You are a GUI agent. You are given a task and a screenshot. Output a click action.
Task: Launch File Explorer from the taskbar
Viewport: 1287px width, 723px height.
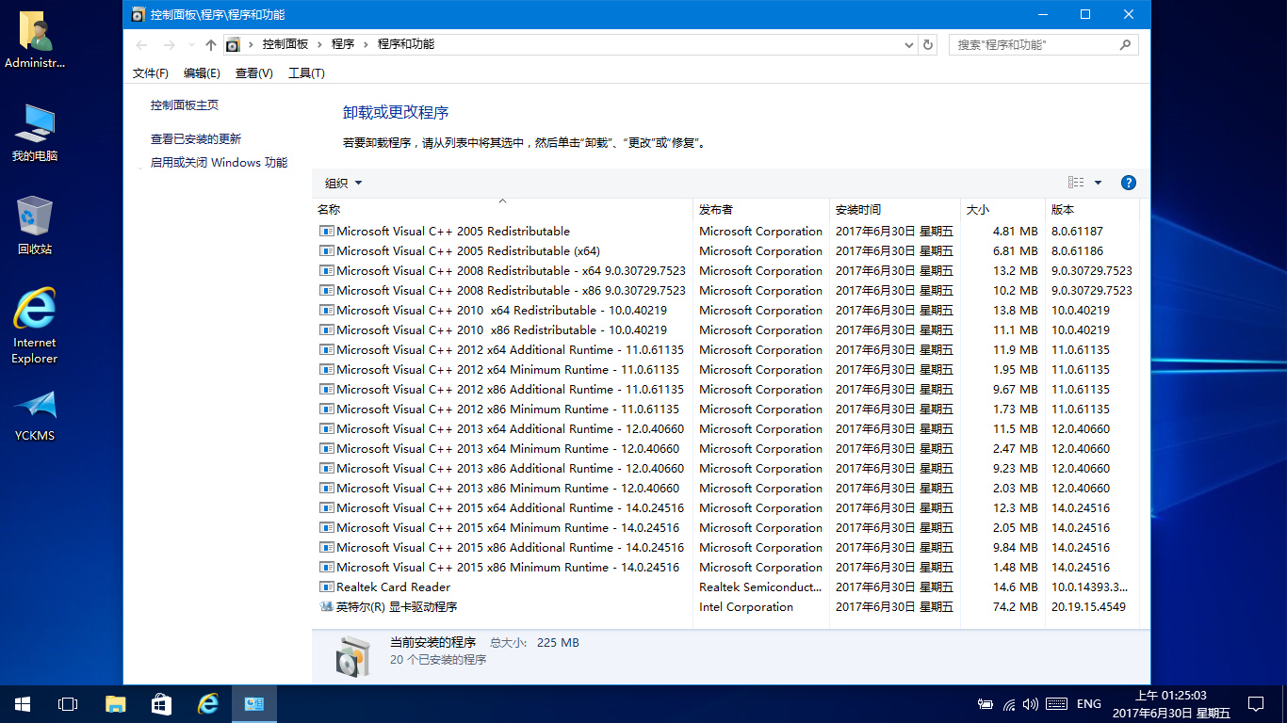115,703
